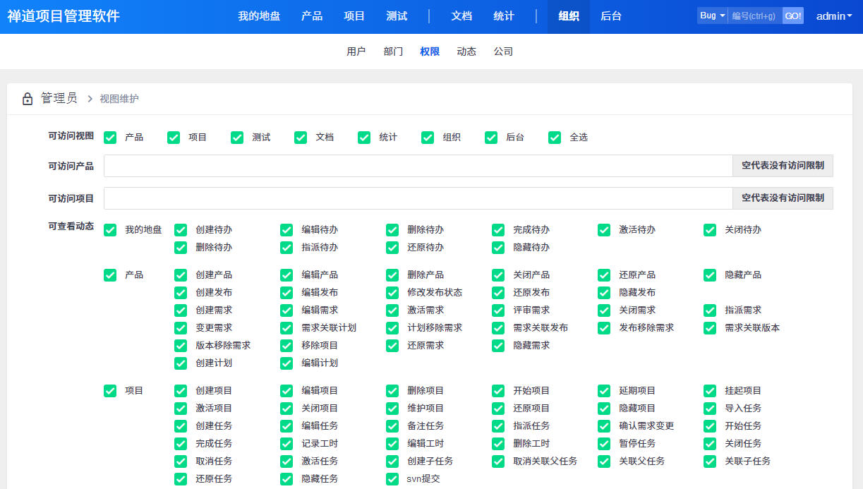Uncheck the 产品 view checkbox in 可访问视图
The image size is (863, 489).
(110, 138)
